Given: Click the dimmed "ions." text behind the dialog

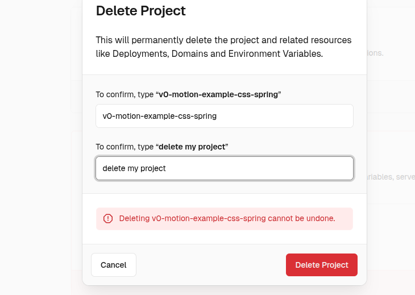Looking at the screenshot, I should (x=376, y=53).
